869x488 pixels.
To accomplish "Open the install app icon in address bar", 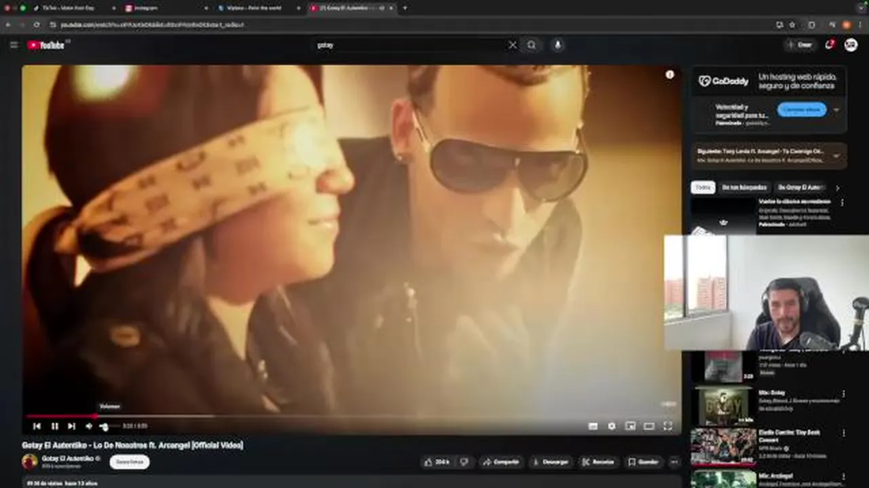I will pyautogui.click(x=779, y=24).
